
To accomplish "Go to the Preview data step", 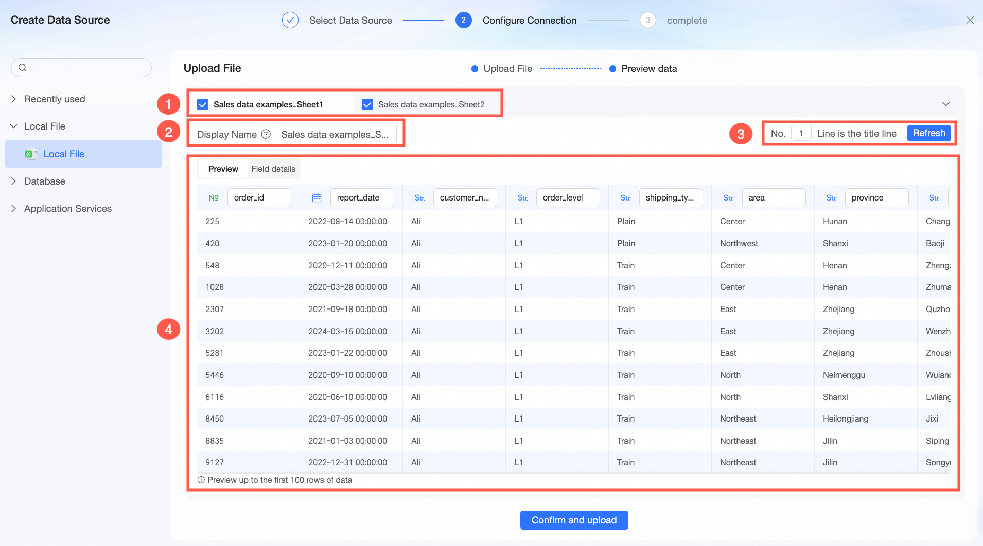I will pos(643,69).
